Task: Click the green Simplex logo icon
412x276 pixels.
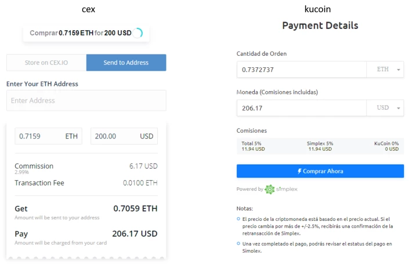Action: (270, 189)
